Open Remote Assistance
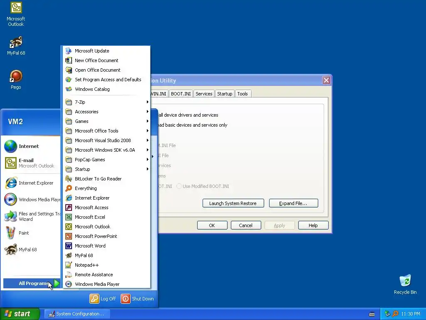426x320 pixels. tap(106, 275)
